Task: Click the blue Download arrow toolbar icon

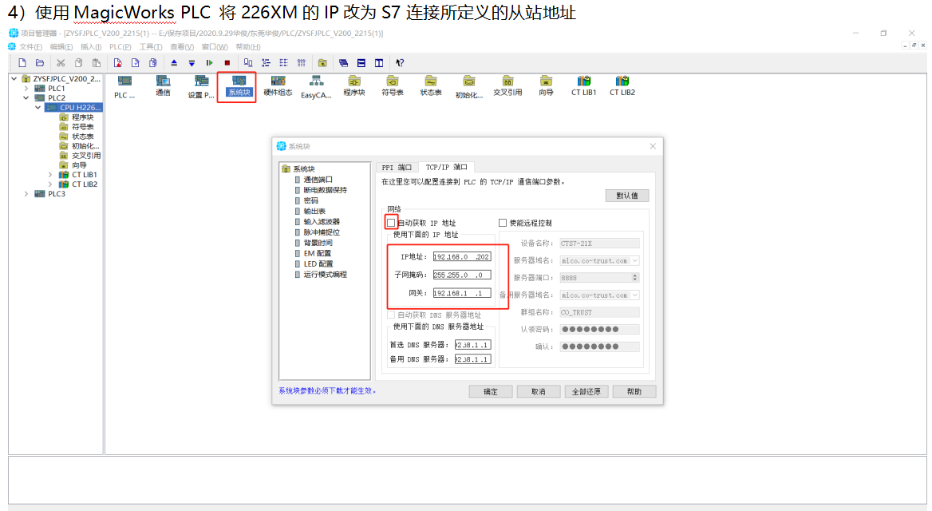Action: tap(192, 62)
